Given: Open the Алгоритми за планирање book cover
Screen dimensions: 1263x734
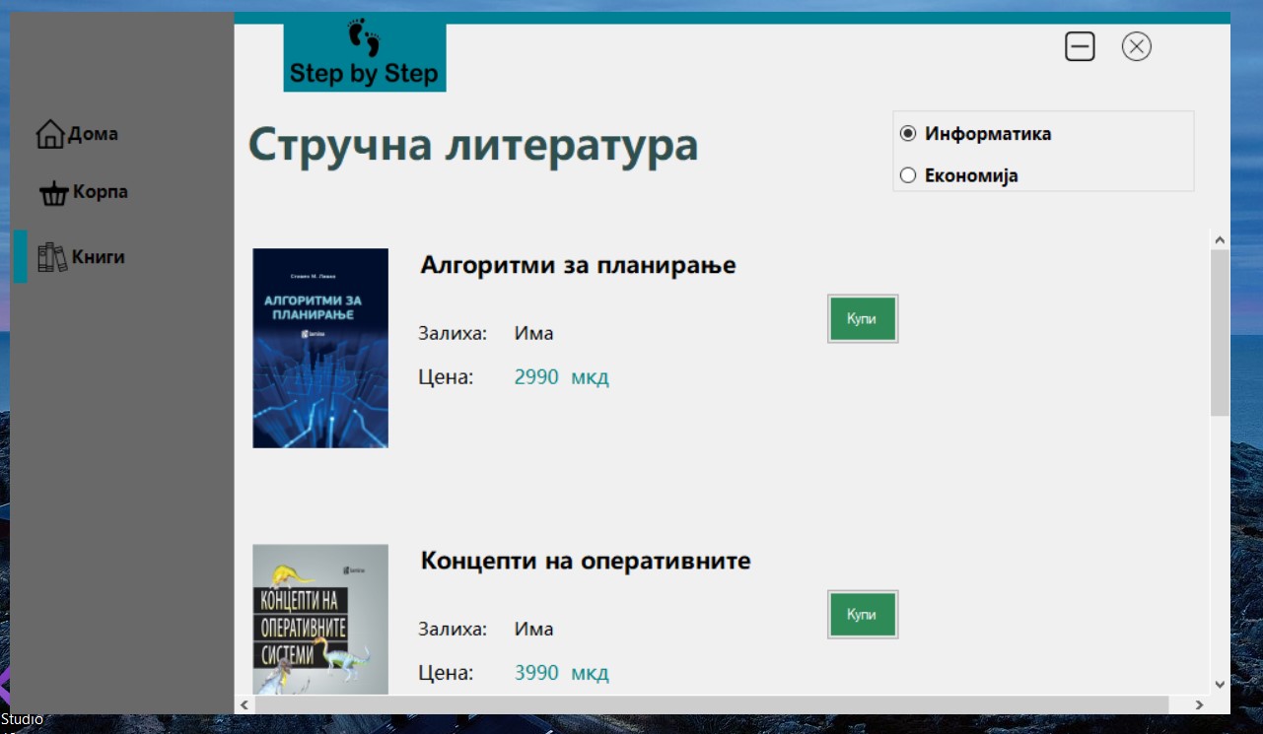Looking at the screenshot, I should 320,348.
